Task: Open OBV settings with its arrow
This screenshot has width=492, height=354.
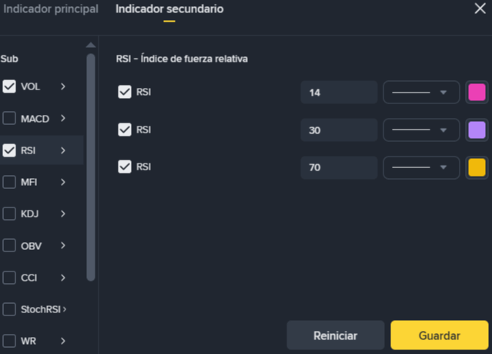Action: pyautogui.click(x=63, y=245)
